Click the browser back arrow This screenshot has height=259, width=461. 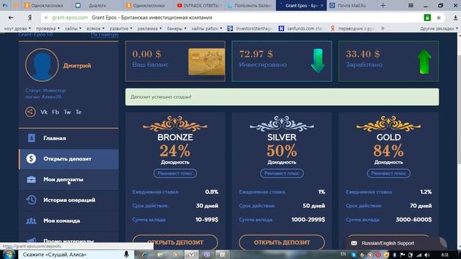pos(11,17)
